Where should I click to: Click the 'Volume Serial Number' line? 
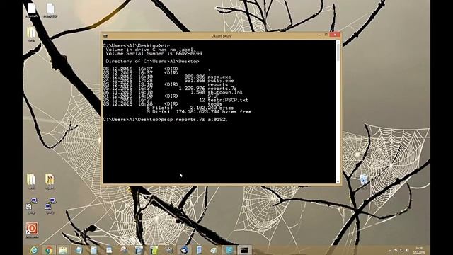[x=154, y=54]
